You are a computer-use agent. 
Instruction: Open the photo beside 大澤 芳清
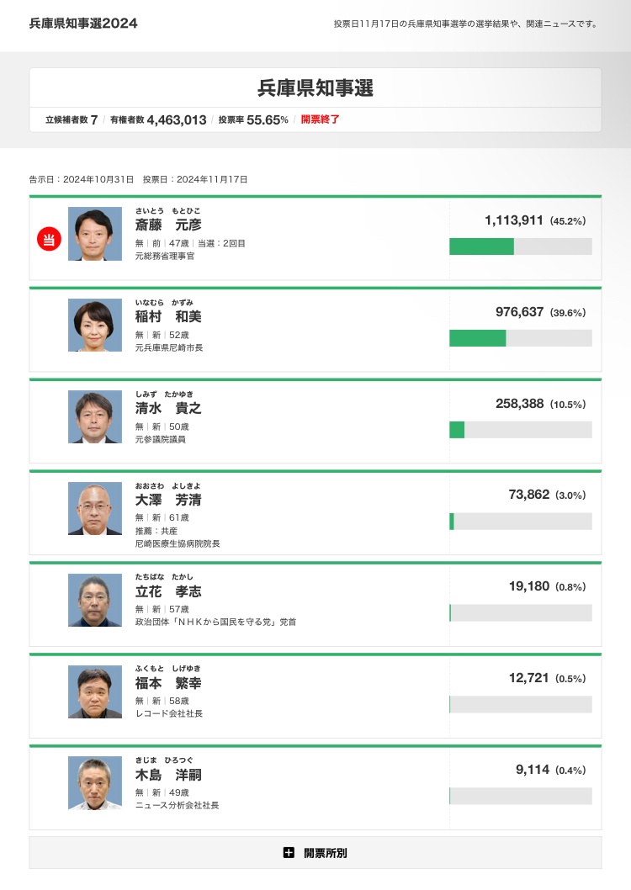(95, 509)
